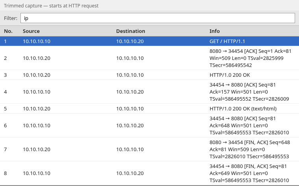Click source 10.10.10.10 in packet 4
Screen dimensions: 299x186
coord(37,92)
